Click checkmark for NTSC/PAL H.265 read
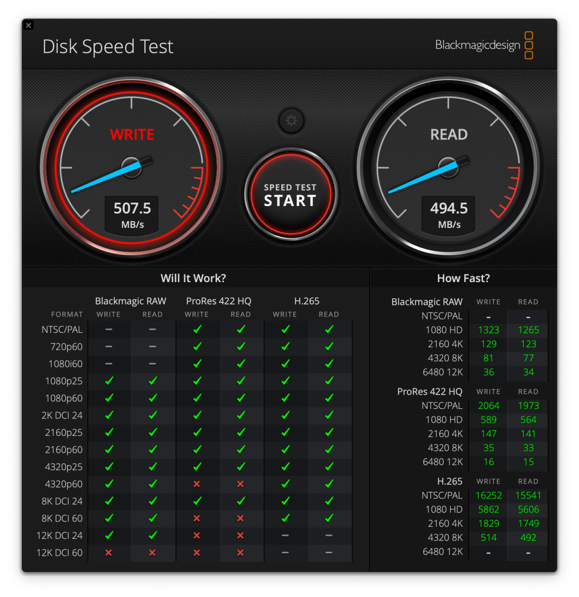The width and height of the screenshot is (579, 597). tap(329, 329)
